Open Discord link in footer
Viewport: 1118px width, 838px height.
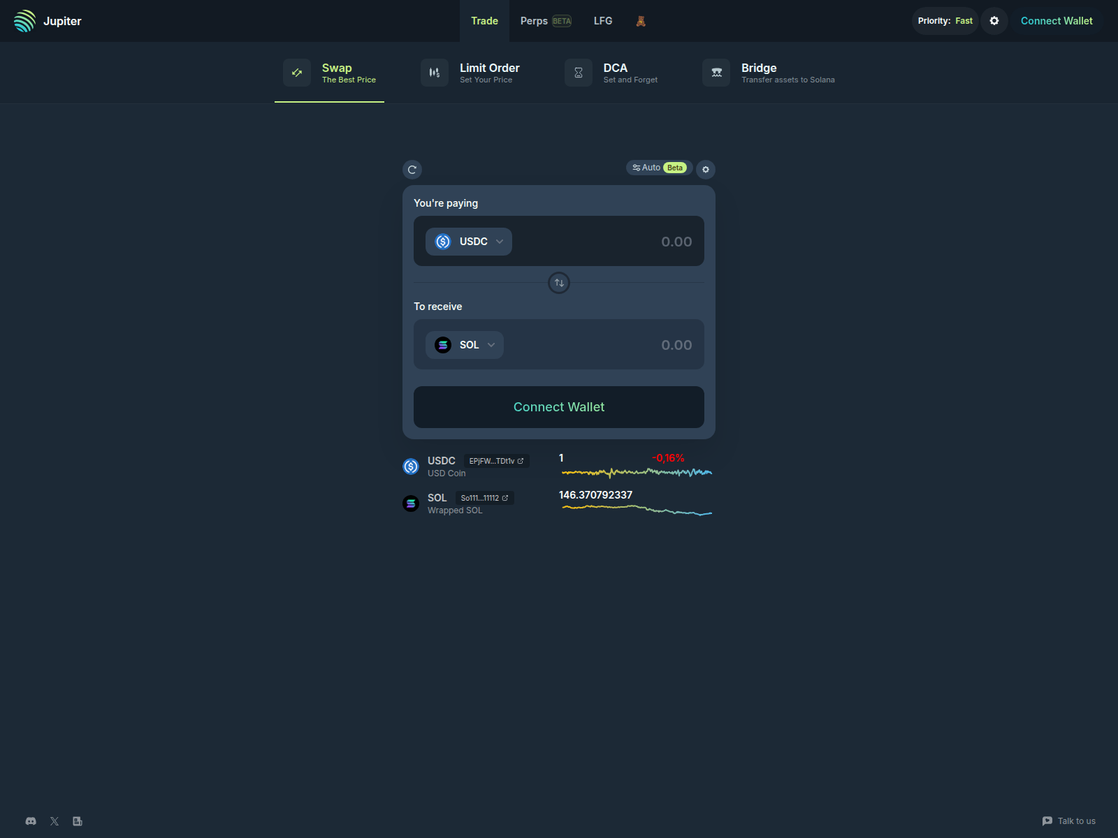(x=31, y=821)
